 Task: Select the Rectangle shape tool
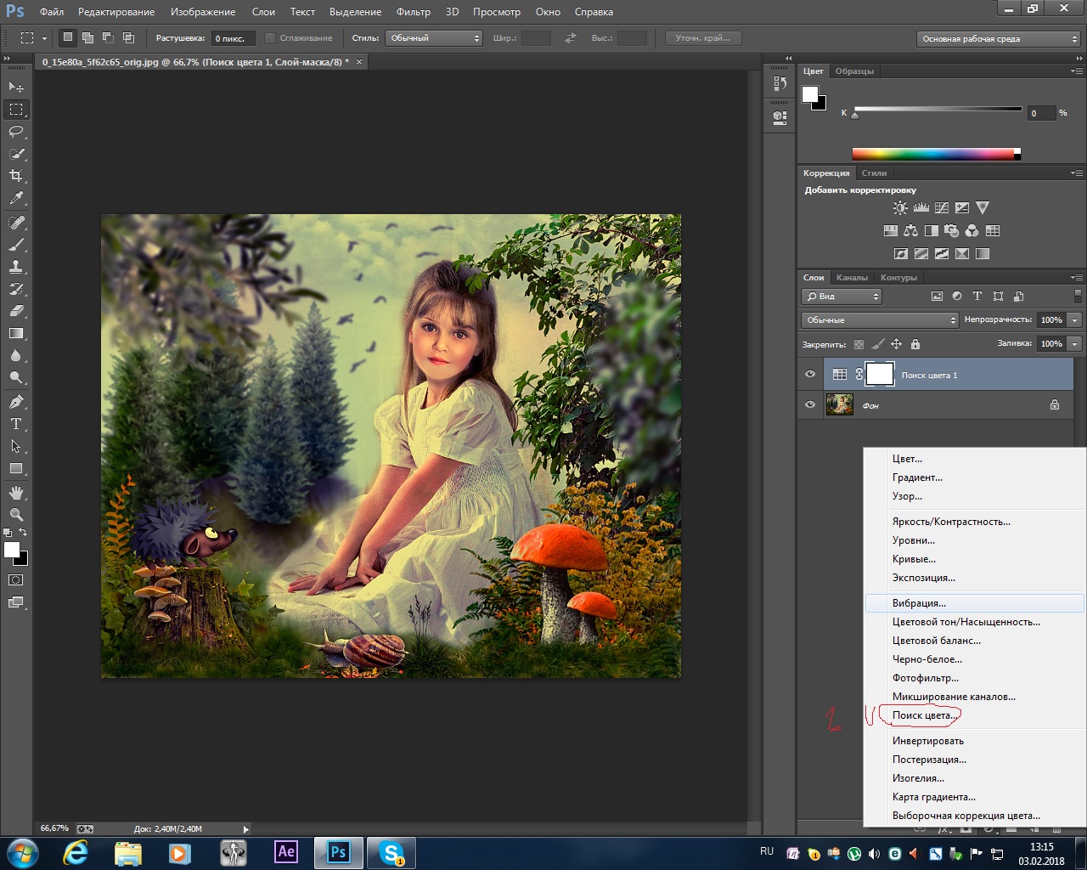[x=16, y=468]
